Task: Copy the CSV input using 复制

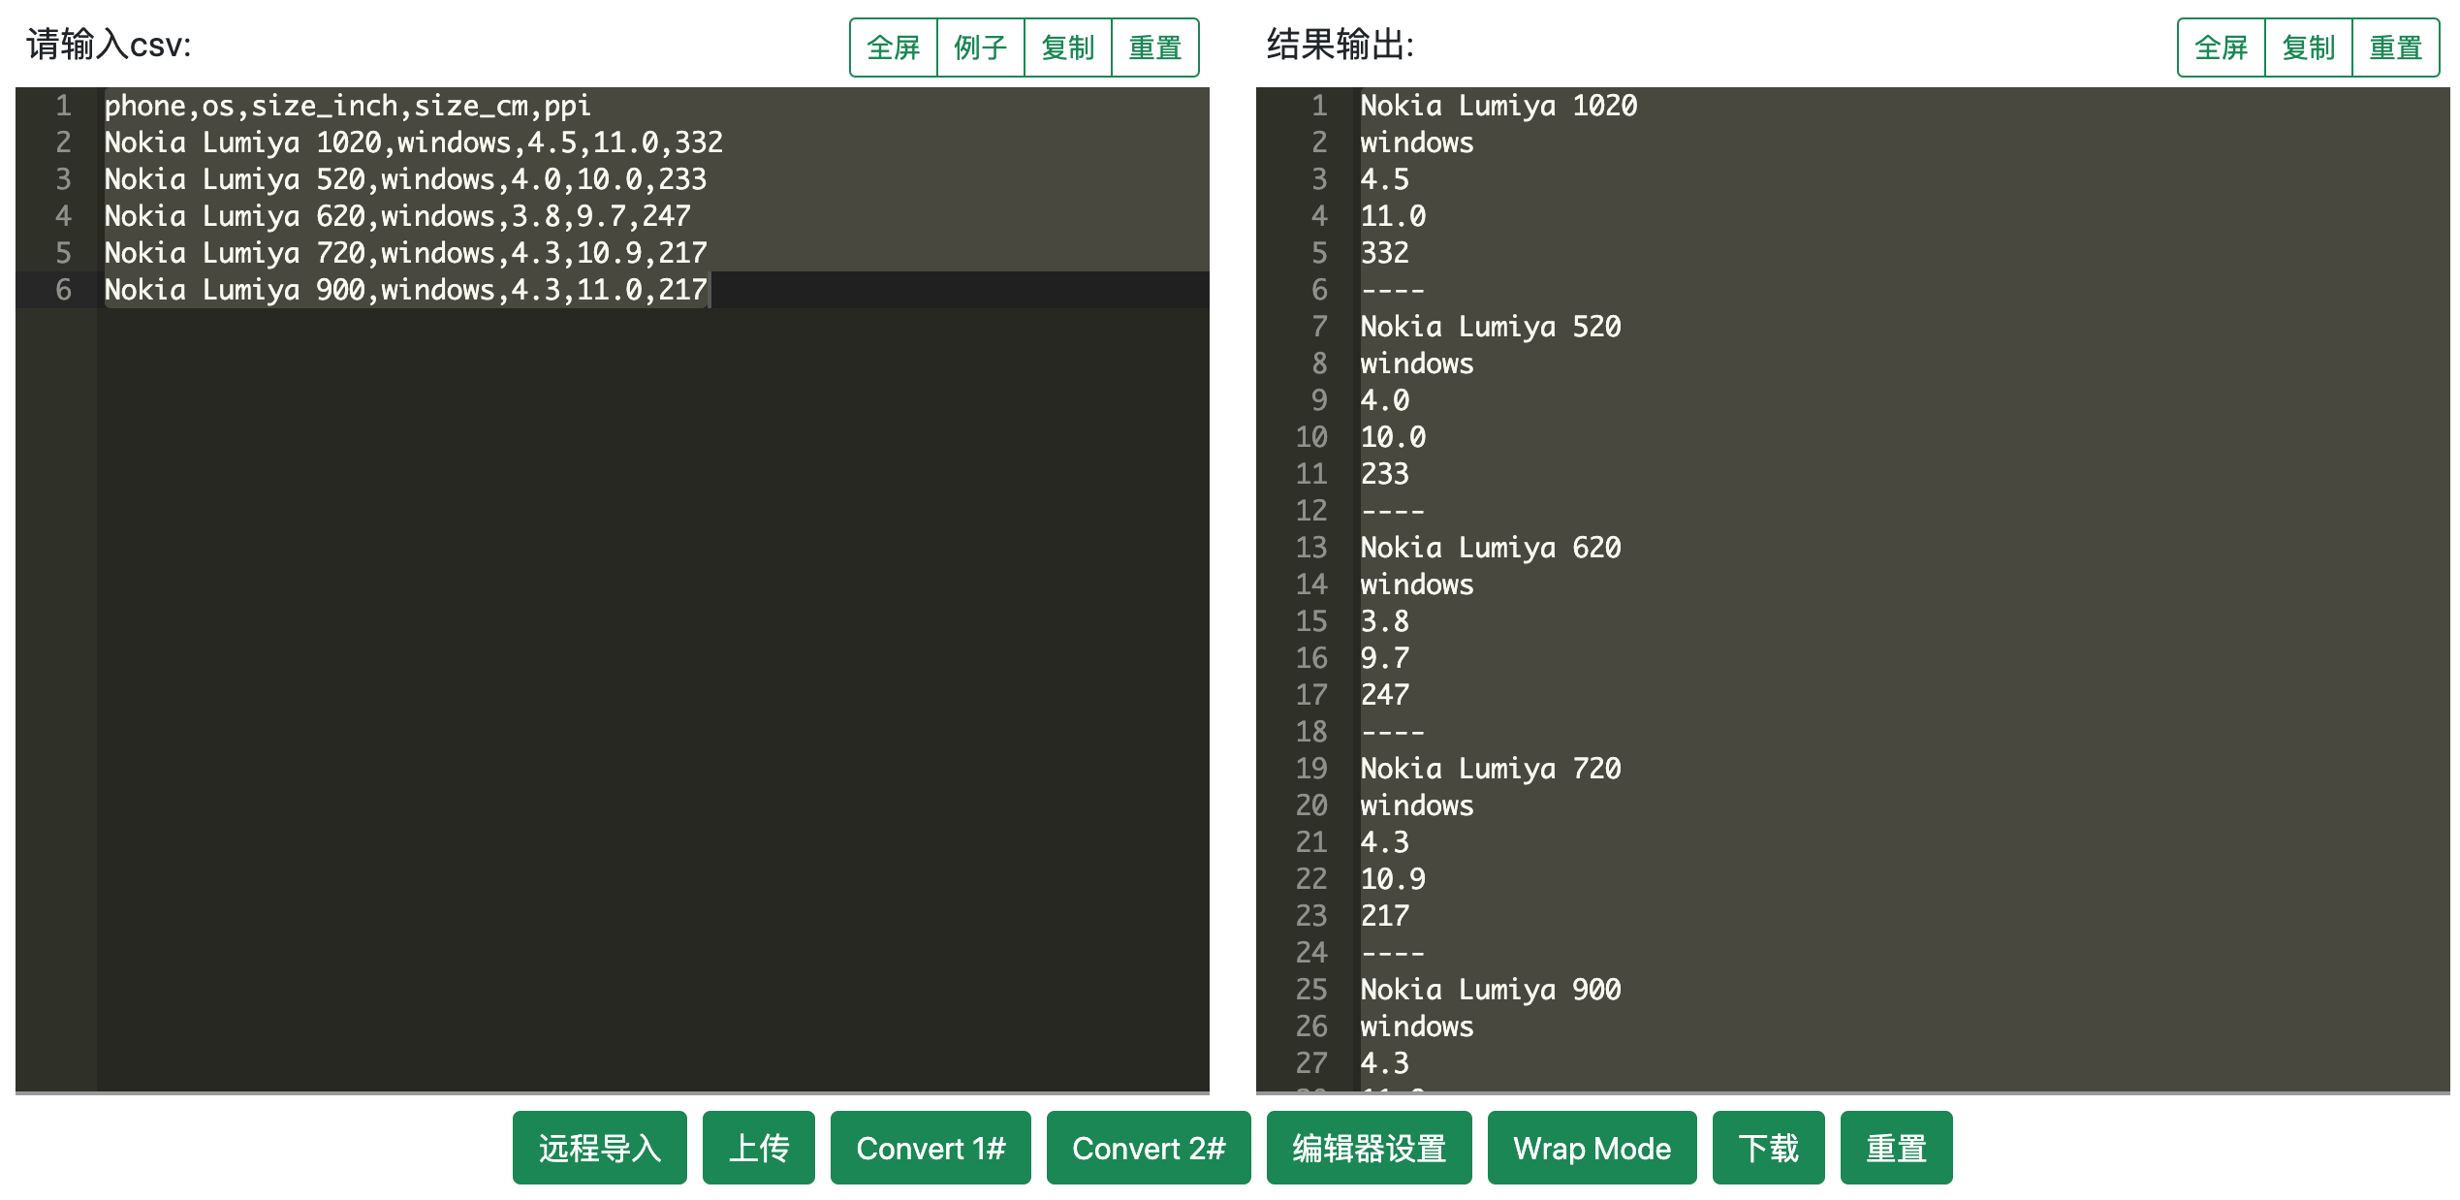Action: pyautogui.click(x=1068, y=46)
